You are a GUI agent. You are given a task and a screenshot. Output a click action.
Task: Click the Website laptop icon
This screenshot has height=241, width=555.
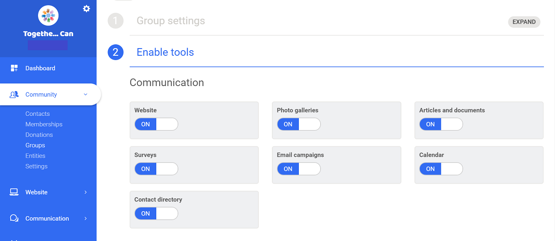point(14,192)
